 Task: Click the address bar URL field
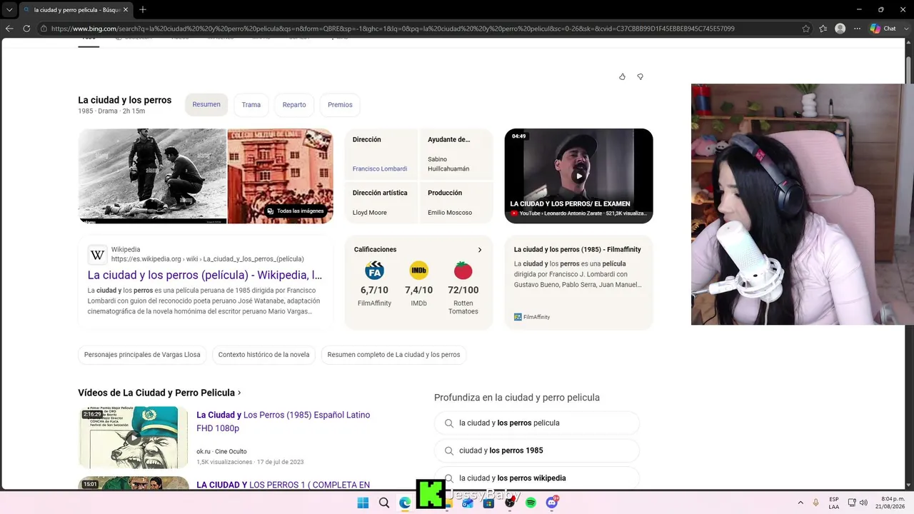[421, 29]
